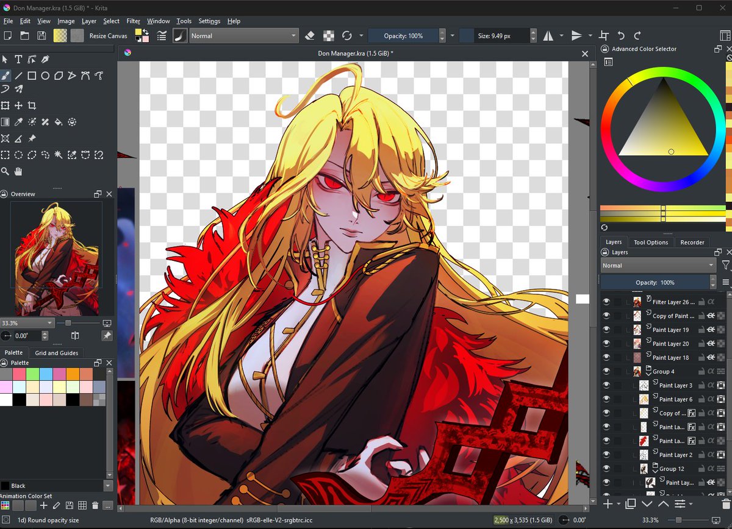Select the Ellipse shape tool
Screen dimensions: 732x529
(45, 76)
